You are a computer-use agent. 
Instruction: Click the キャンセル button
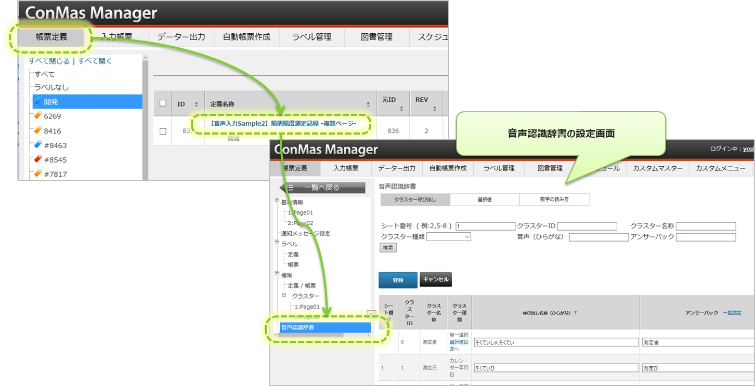[436, 279]
